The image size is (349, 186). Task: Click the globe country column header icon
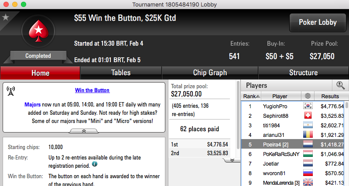coord(308,96)
